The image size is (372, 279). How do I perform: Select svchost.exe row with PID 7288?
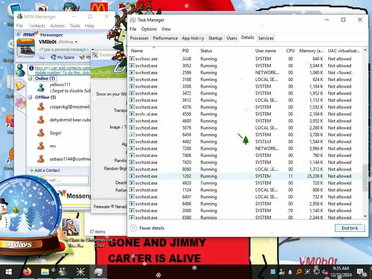tap(245, 149)
